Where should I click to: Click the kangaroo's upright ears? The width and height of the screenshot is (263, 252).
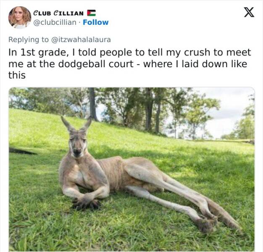tap(76, 124)
